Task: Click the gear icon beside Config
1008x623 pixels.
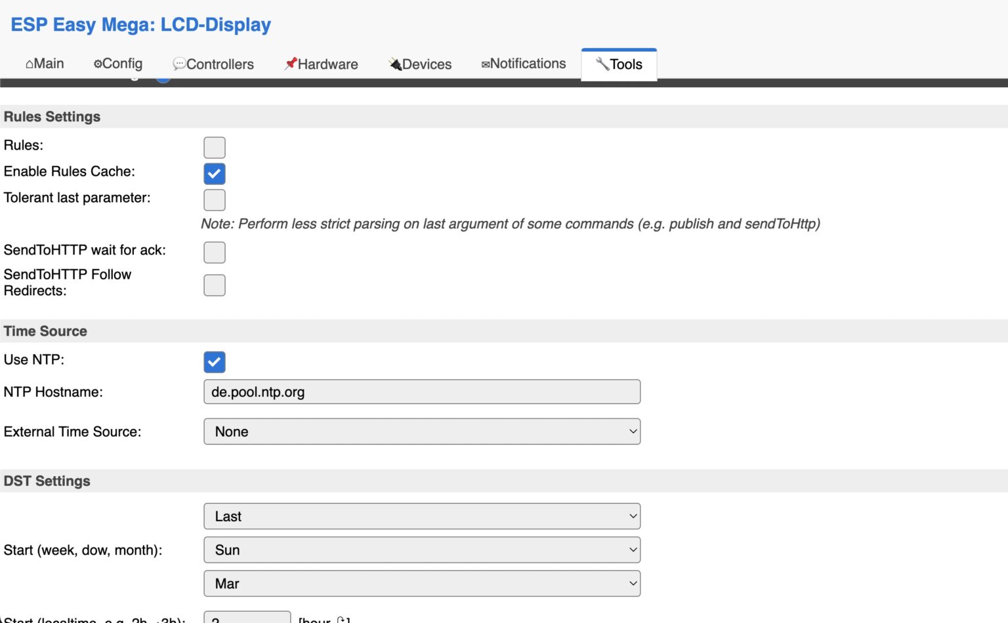Action: [x=98, y=64]
